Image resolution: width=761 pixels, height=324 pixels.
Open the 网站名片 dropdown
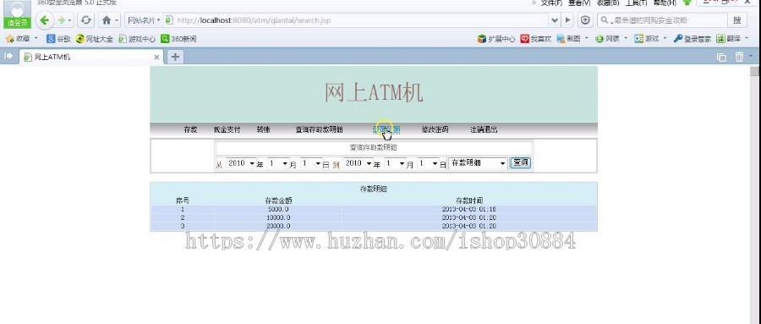(x=144, y=20)
